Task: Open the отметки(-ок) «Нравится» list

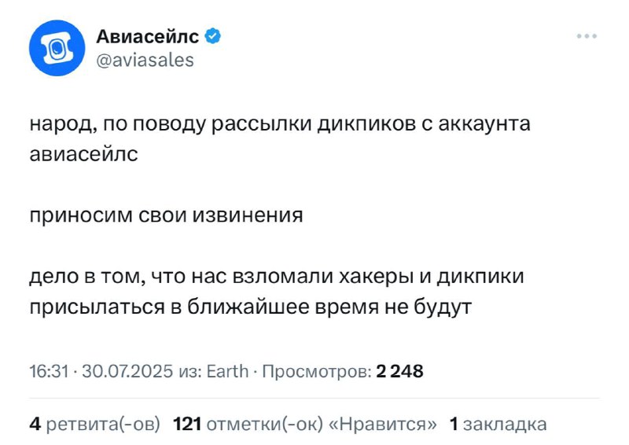Action: click(322, 424)
